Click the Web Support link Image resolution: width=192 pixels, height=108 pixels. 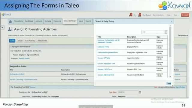(x=147, y=15)
